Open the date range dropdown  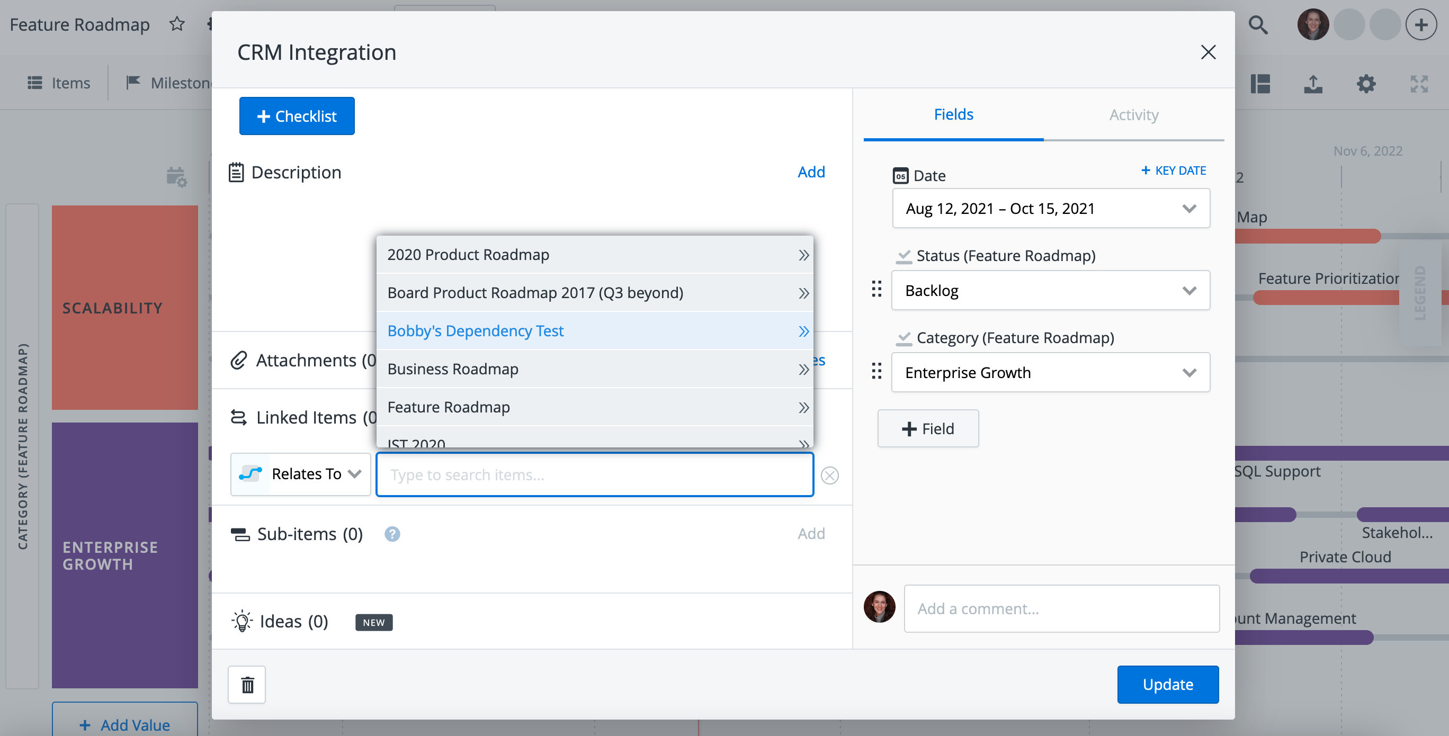pos(1051,208)
